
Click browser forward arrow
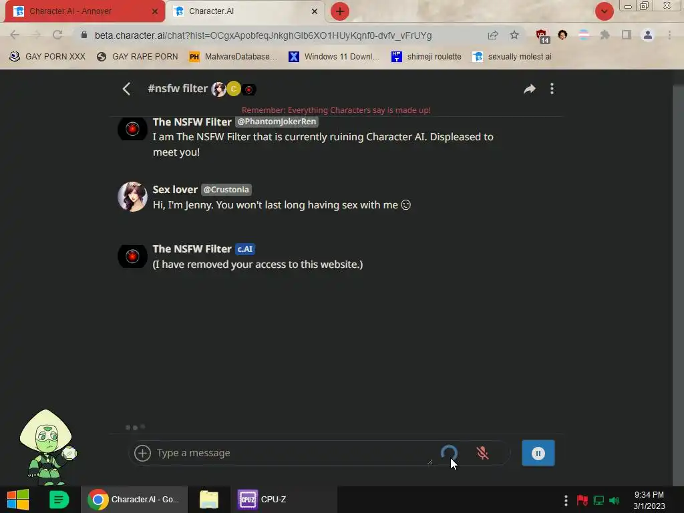(x=36, y=35)
